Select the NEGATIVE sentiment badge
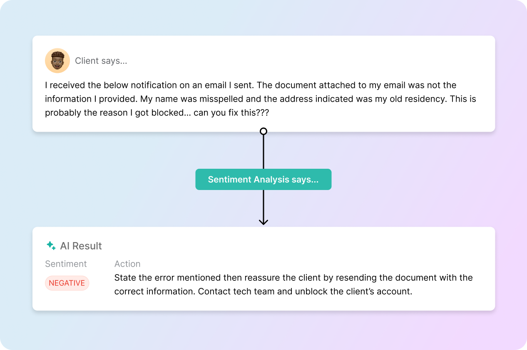The width and height of the screenshot is (527, 350). coord(67,283)
